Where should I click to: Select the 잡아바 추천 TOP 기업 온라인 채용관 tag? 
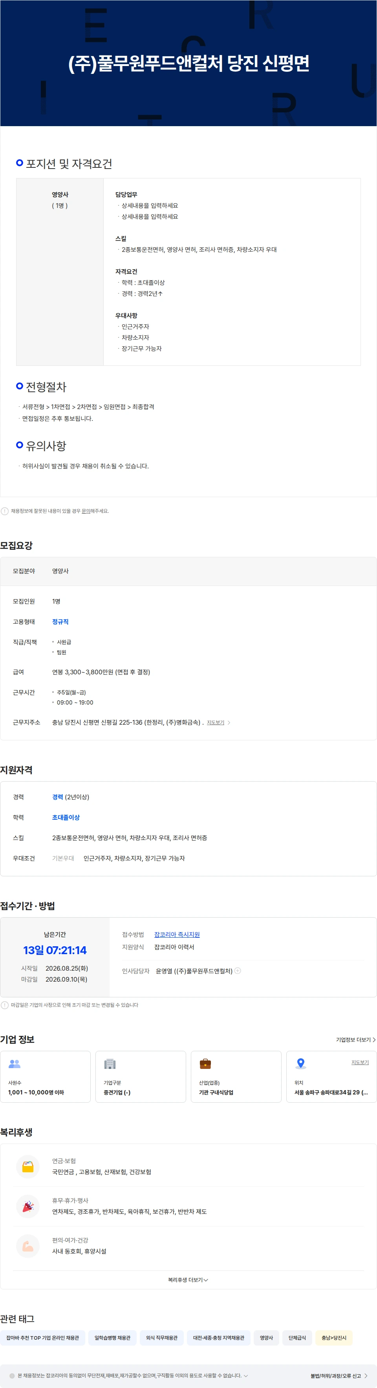(42, 1337)
